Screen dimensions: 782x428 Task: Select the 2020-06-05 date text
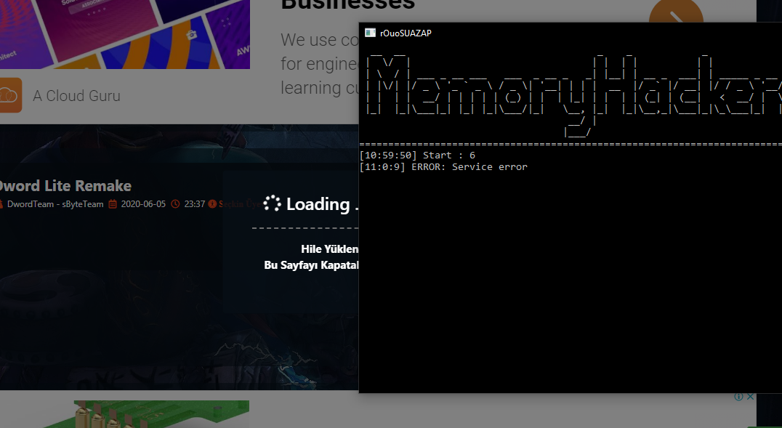pos(143,204)
